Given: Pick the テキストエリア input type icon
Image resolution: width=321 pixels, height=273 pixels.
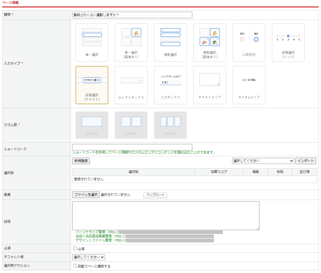Looking at the screenshot, I should pos(209,85).
